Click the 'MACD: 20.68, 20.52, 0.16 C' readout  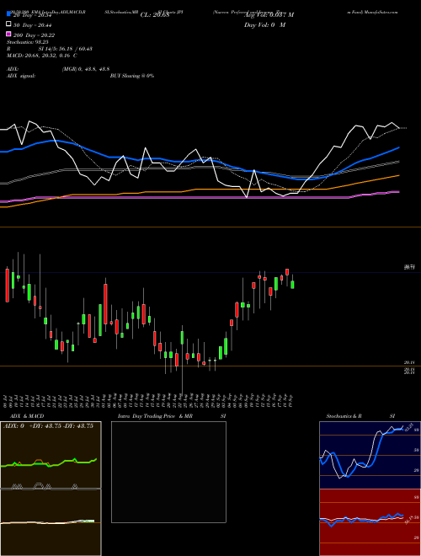(x=42, y=56)
